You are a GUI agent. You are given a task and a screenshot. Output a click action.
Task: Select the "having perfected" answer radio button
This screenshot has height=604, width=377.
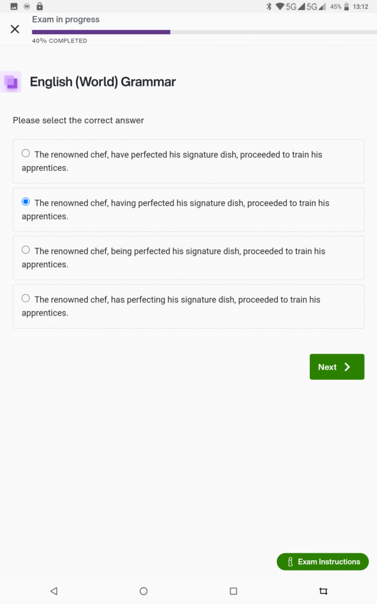coord(26,202)
